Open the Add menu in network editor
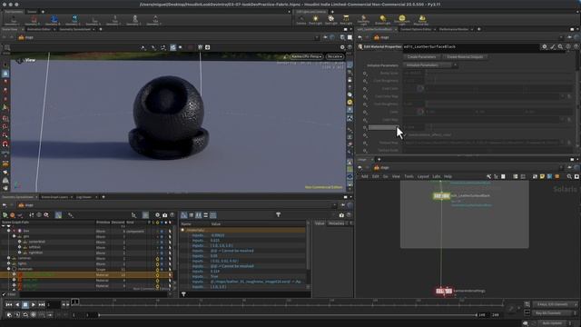 [365, 176]
